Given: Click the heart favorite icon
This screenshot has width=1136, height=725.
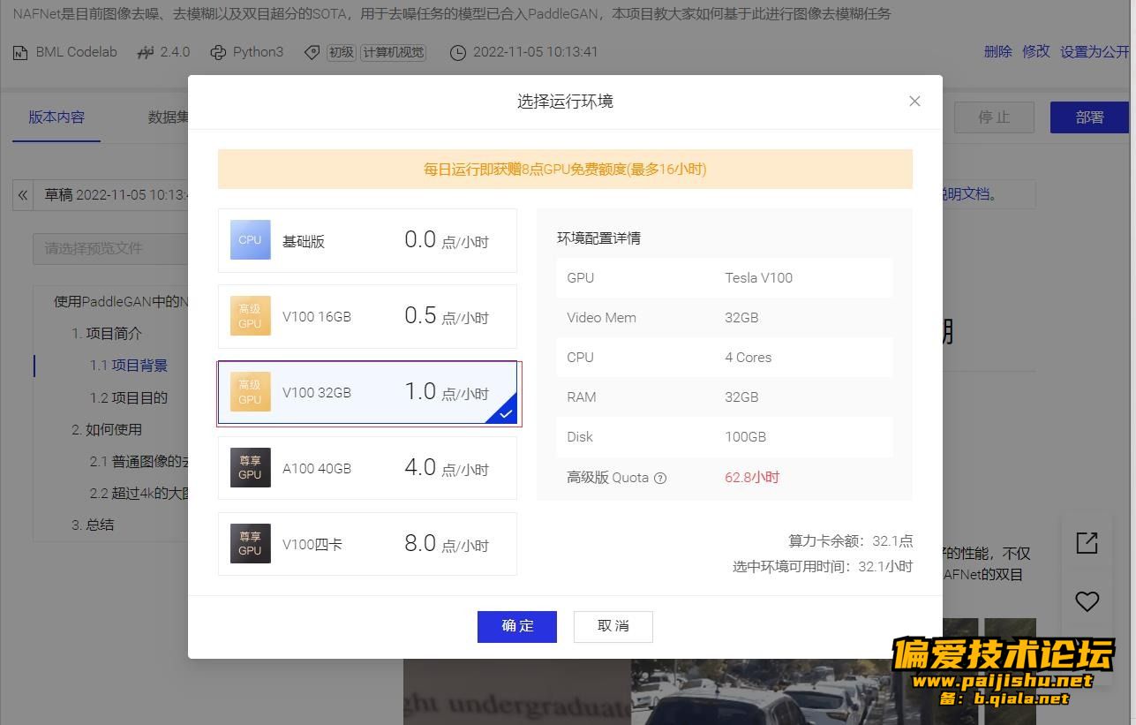Looking at the screenshot, I should 1087,601.
